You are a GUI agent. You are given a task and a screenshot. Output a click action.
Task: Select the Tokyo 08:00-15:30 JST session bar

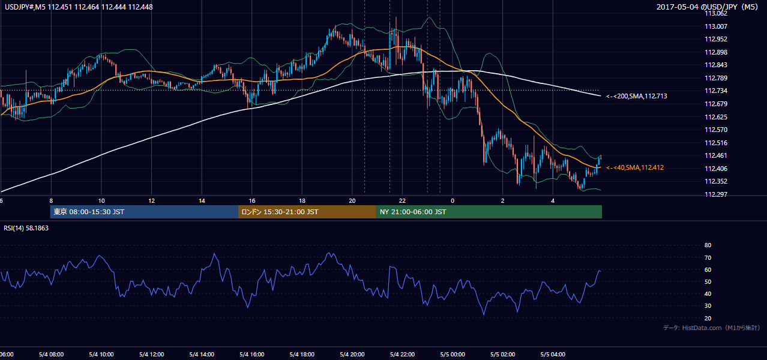144,212
